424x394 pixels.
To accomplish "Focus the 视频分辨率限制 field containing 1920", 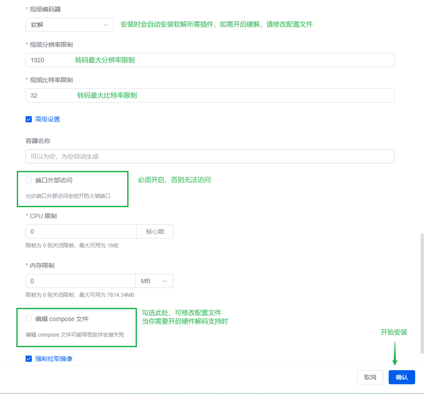I will tap(210, 60).
